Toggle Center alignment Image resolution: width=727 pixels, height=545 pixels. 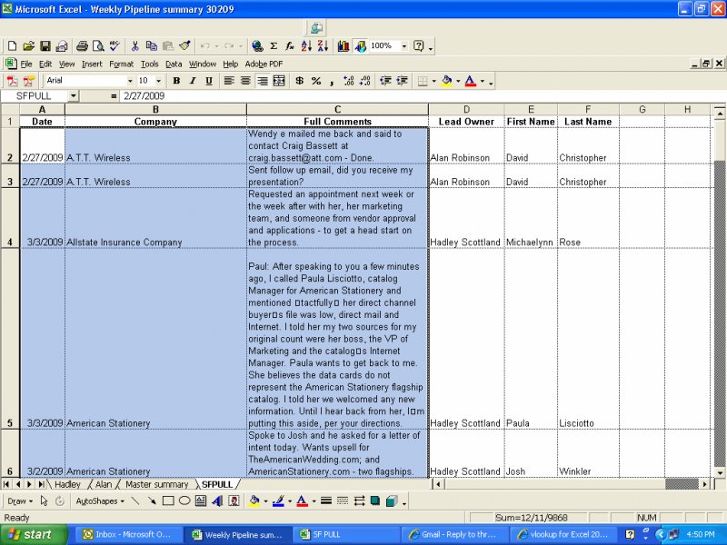coord(245,81)
